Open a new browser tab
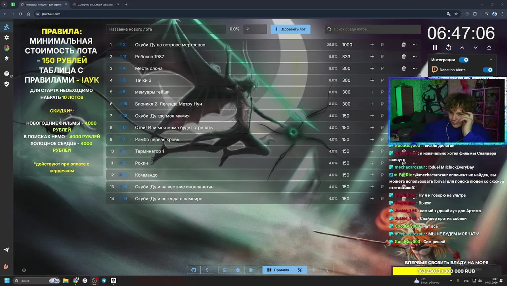Screen dimensions: 507x286 click(x=126, y=4)
